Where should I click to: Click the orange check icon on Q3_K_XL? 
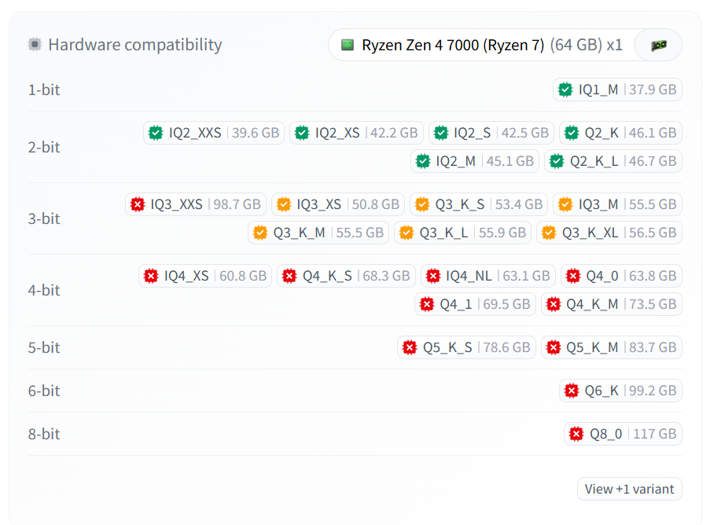click(549, 233)
